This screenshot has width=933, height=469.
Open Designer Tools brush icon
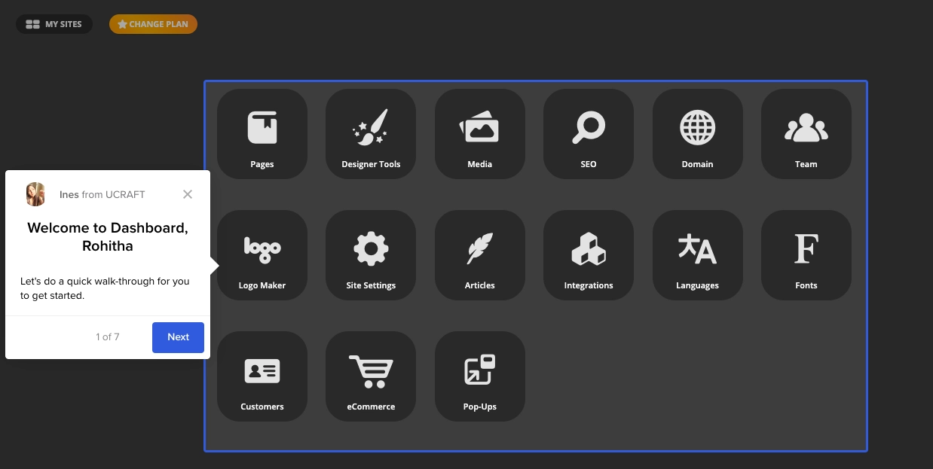(x=371, y=127)
